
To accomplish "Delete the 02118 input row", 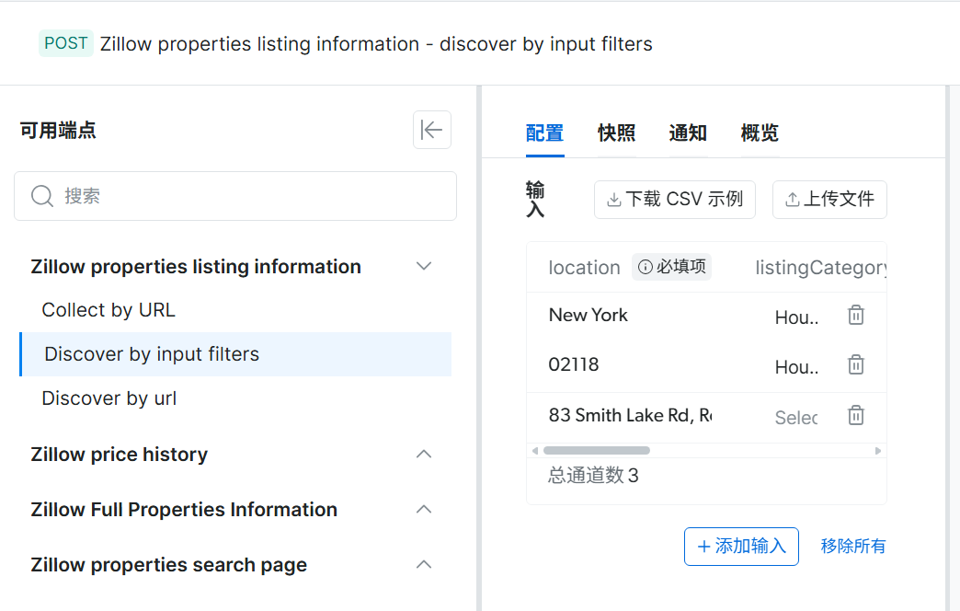I will pyautogui.click(x=855, y=364).
